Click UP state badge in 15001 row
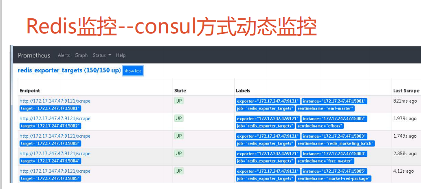428x189 pixels. pyautogui.click(x=179, y=101)
